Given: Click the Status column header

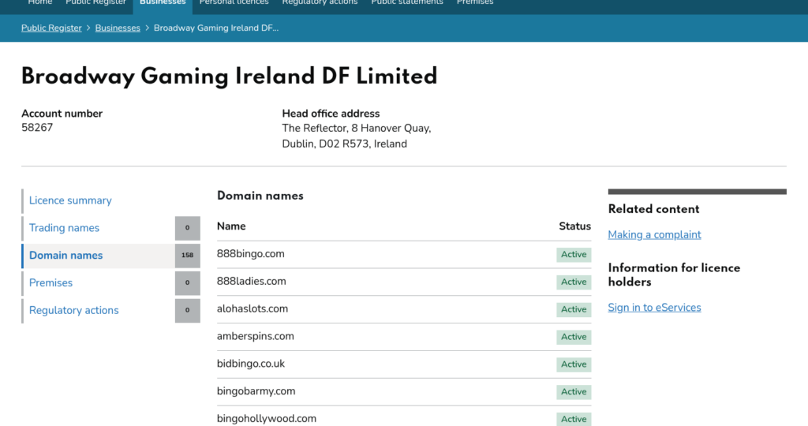Looking at the screenshot, I should (x=574, y=226).
